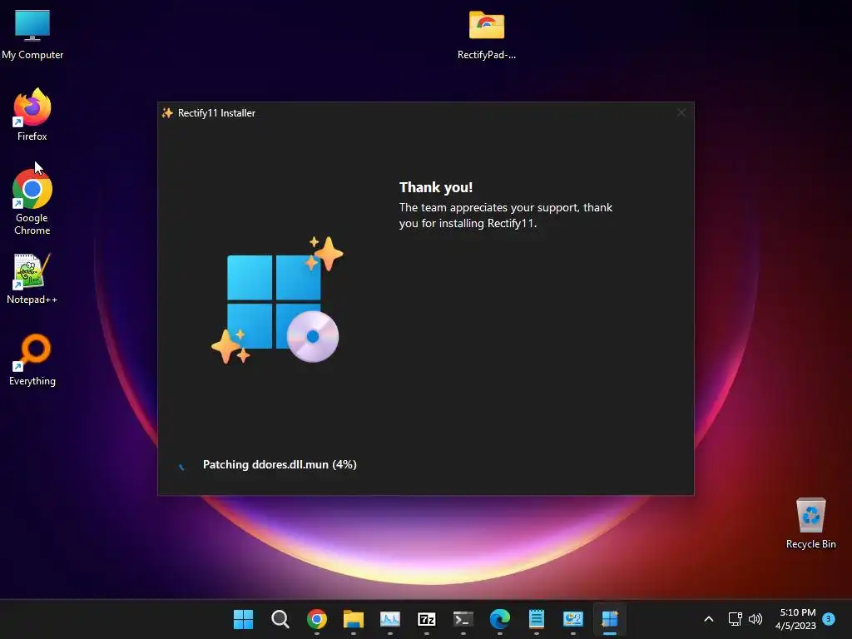
Task: Select the Google Chrome desktop shortcut
Action: click(x=32, y=201)
